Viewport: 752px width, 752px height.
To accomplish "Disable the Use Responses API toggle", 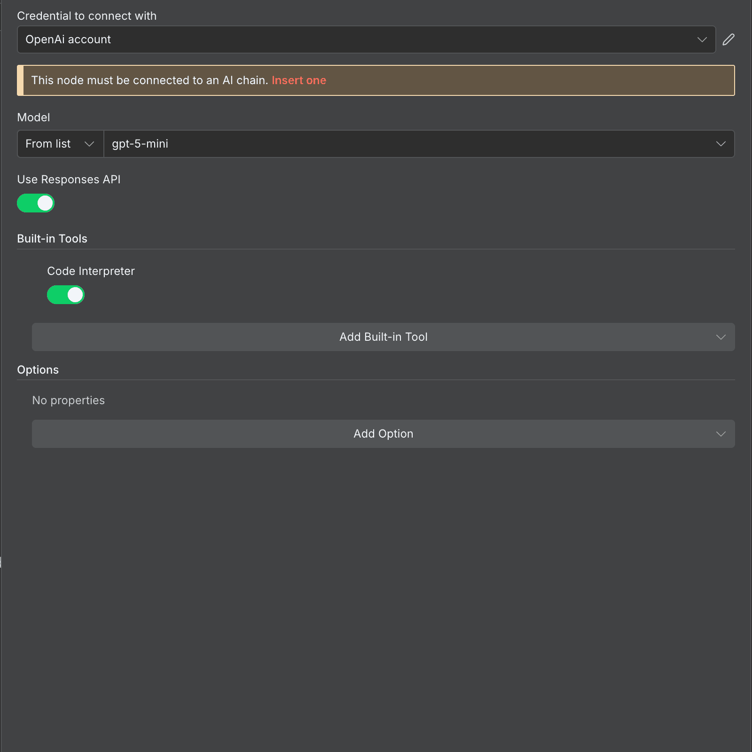I will [36, 203].
